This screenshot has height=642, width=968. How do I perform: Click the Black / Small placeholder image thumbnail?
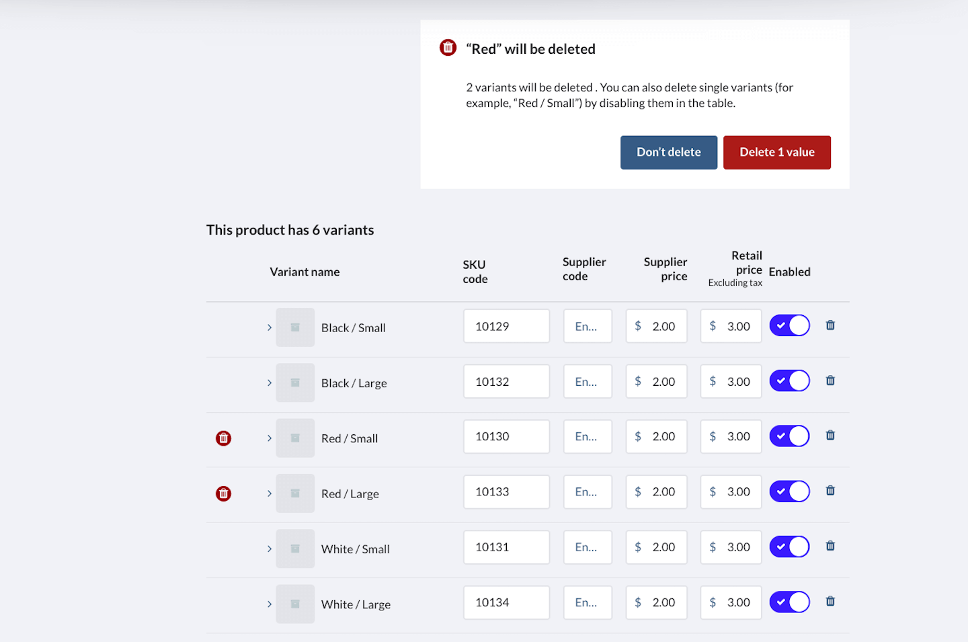pos(295,327)
